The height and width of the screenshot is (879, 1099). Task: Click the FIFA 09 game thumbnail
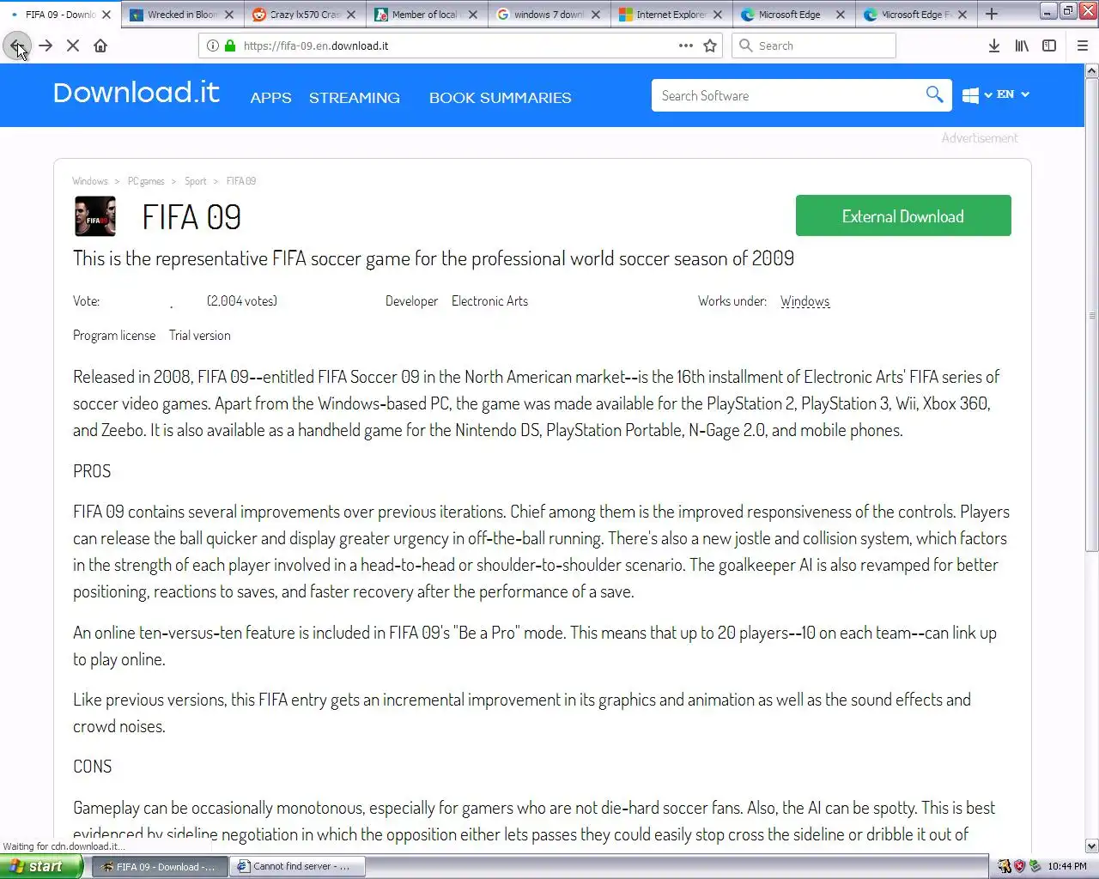(94, 216)
